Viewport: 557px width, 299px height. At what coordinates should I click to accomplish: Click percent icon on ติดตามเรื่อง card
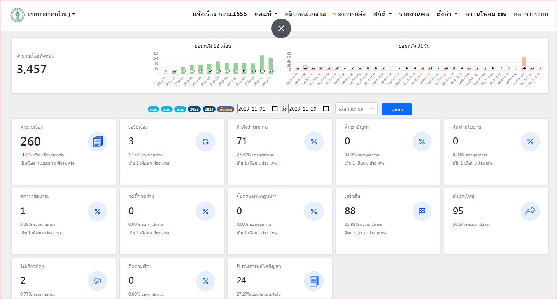point(205,281)
